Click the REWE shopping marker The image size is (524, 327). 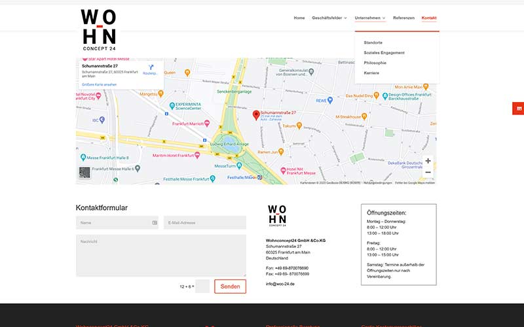pyautogui.click(x=330, y=100)
